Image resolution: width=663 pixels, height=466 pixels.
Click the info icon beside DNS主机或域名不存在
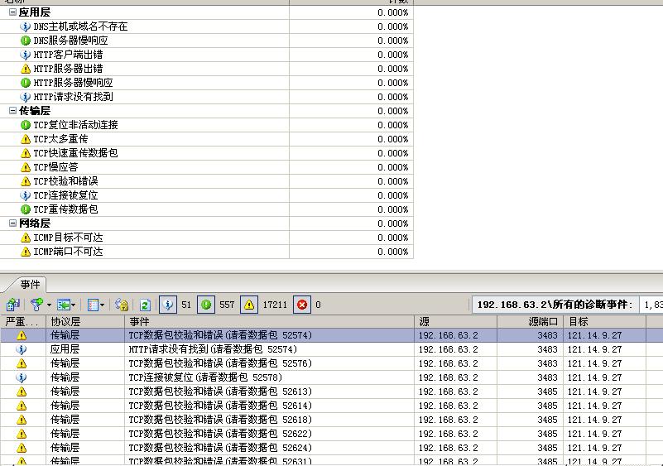point(26,26)
